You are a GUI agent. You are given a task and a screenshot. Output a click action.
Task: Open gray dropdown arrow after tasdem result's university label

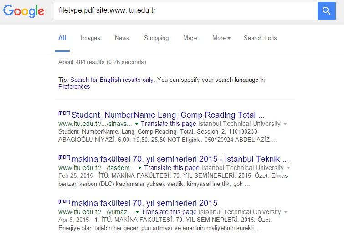pos(288,168)
